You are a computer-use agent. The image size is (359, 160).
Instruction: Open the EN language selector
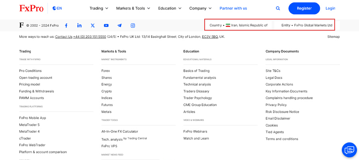(57, 8)
